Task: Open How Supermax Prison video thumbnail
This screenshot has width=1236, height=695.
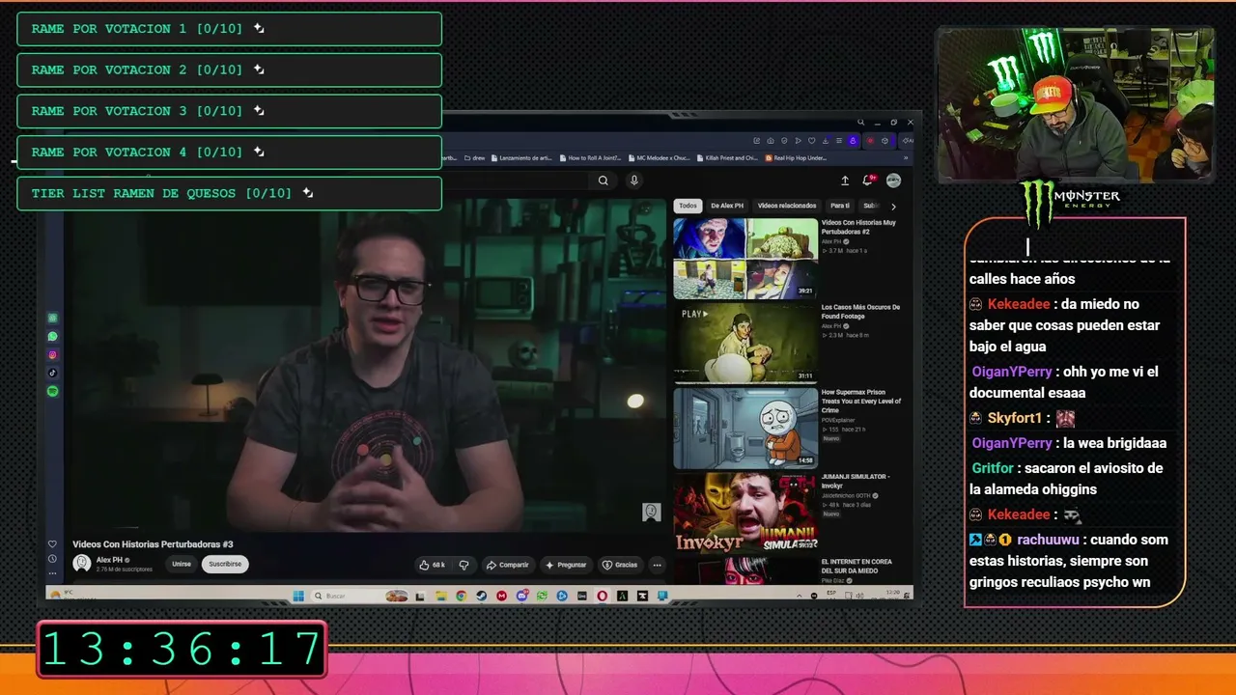Action: [x=745, y=428]
